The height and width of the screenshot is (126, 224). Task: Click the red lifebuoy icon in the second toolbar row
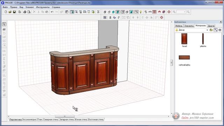pyautogui.click(x=162, y=17)
